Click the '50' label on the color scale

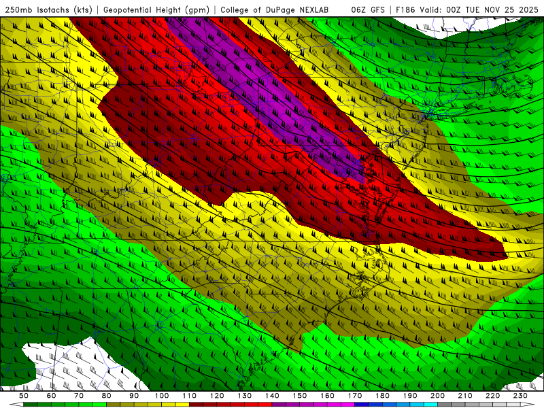click(24, 396)
